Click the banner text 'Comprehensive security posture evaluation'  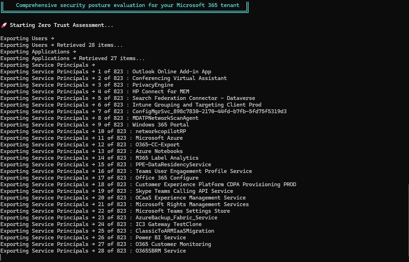(x=128, y=5)
